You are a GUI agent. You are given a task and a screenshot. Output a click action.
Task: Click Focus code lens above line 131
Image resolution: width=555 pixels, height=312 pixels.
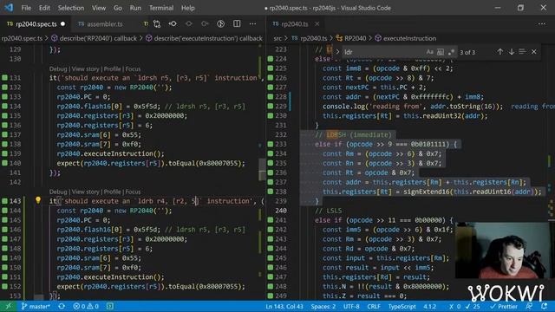(133, 68)
